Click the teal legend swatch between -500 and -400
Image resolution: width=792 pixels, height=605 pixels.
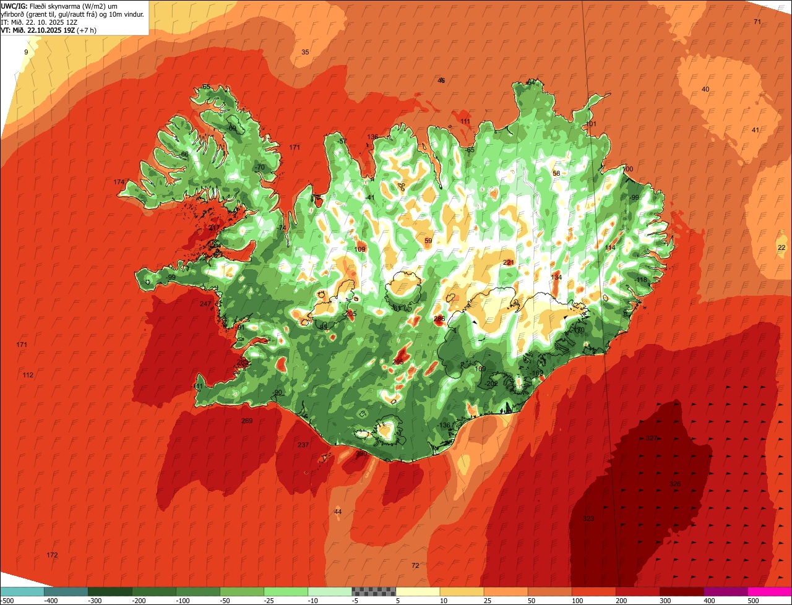tap(22, 591)
